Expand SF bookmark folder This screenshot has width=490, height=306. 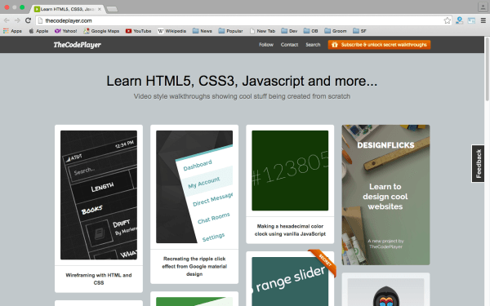pyautogui.click(x=359, y=31)
